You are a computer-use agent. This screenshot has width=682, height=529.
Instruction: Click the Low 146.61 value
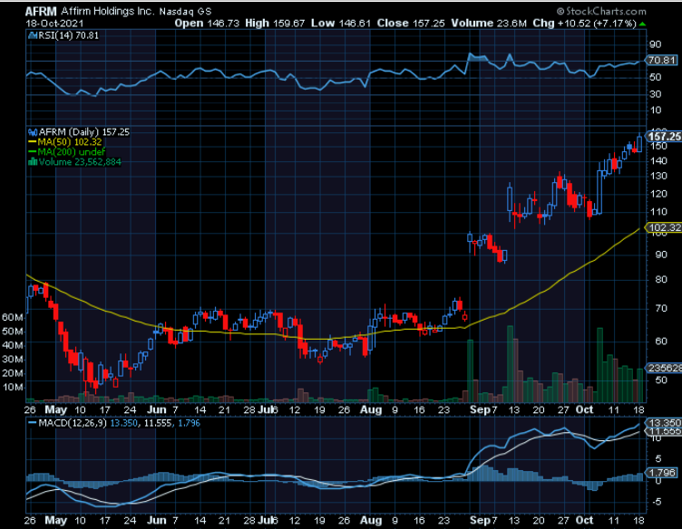coord(341,24)
